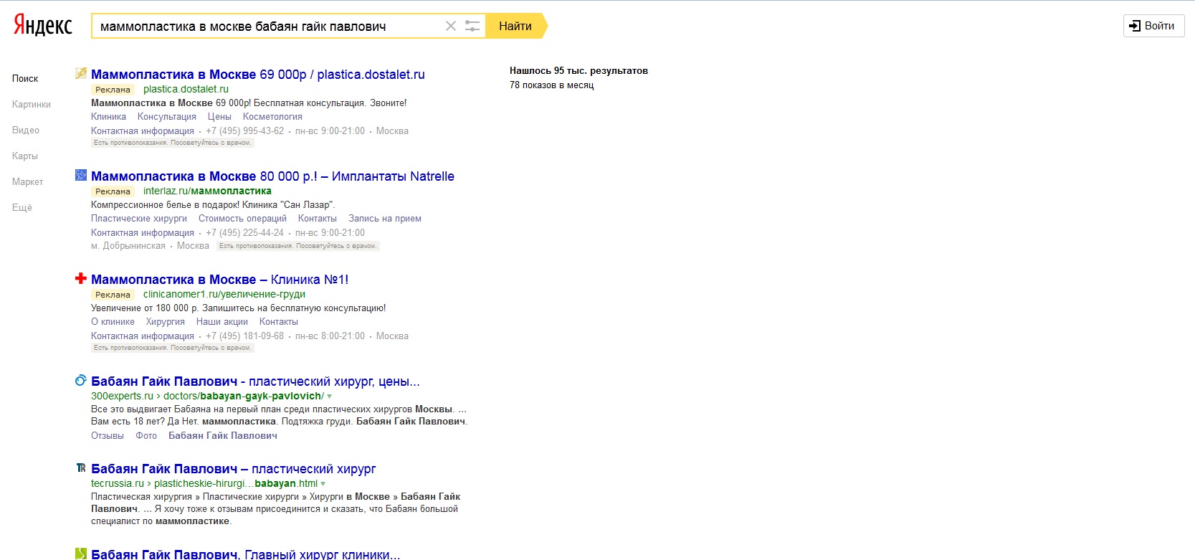Click the 'пн-вс 8:00-21:00' working hours text
The image size is (1195, 560).
[330, 336]
